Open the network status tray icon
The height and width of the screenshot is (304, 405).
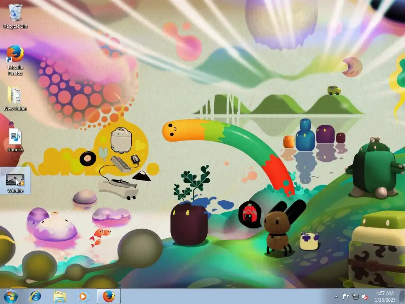pos(356,296)
